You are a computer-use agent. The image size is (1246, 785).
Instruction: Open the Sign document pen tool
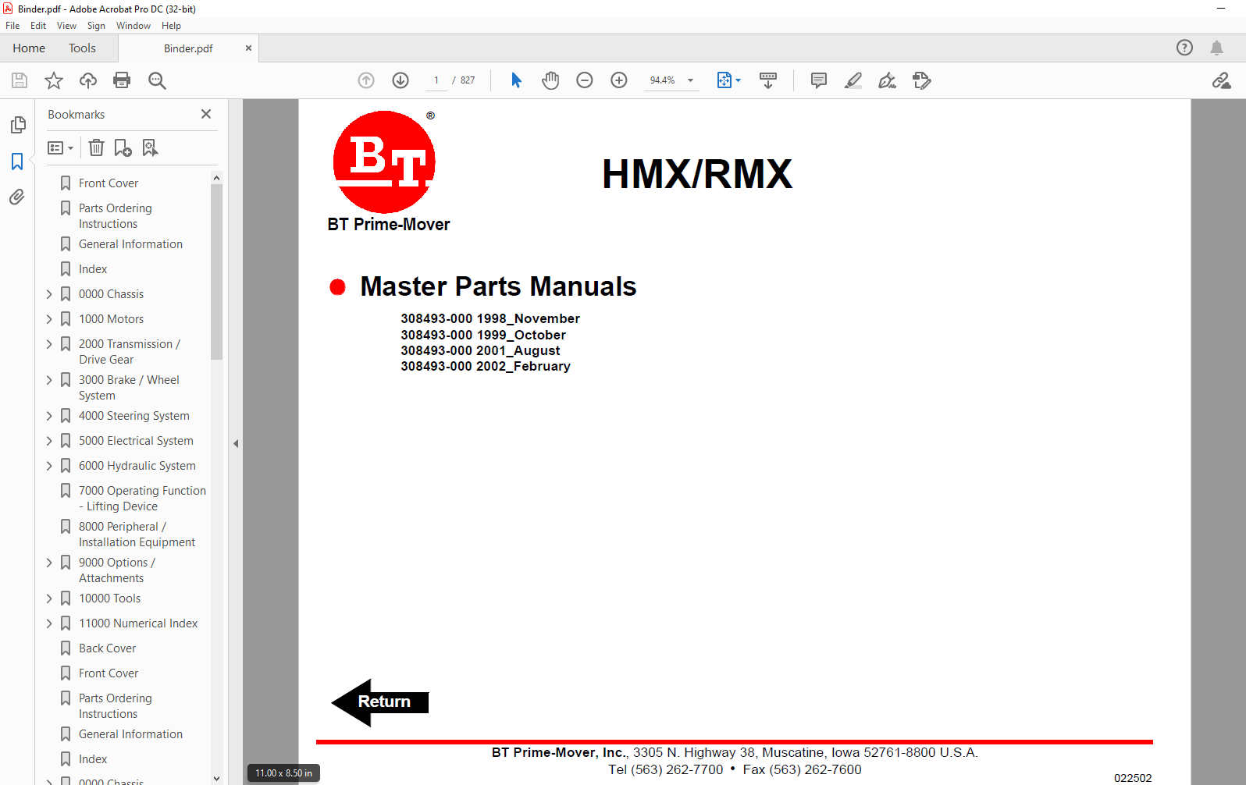tap(888, 80)
